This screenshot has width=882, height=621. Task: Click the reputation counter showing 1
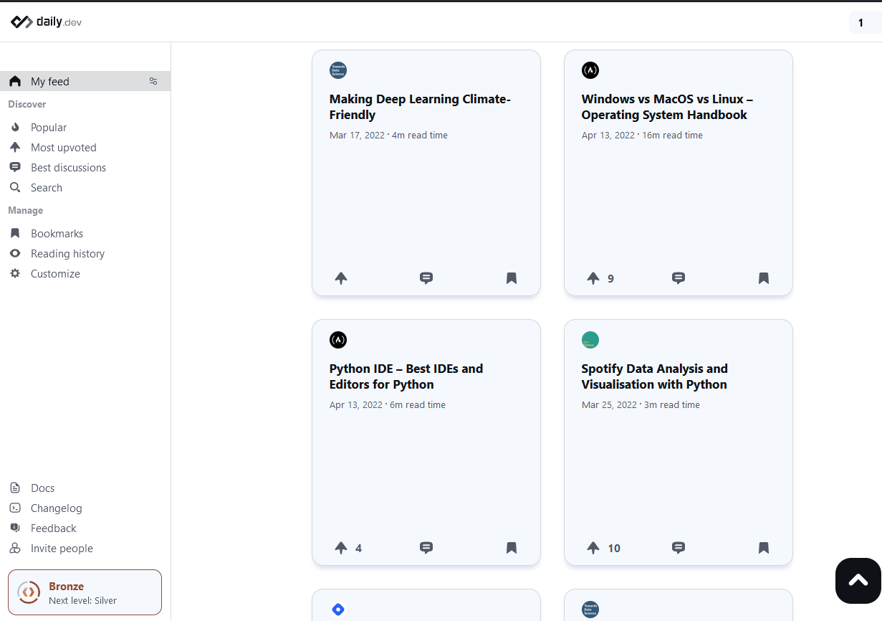pos(861,23)
